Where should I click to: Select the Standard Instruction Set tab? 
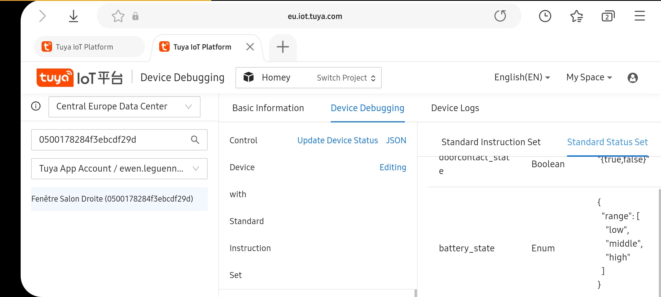coord(491,142)
